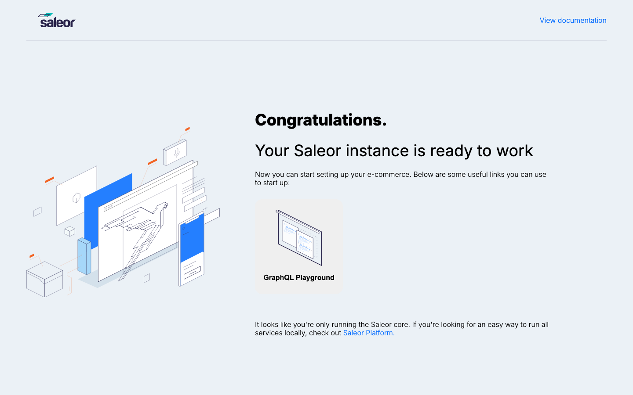This screenshot has width=633, height=395.
Task: Click the 'only running the Saleor core' note
Action: coord(402,328)
